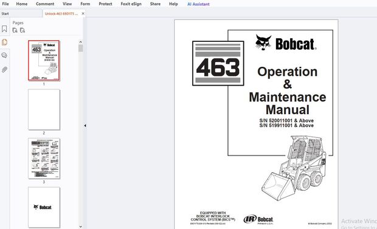Click the page number 2 label
The height and width of the screenshot is (229, 377).
point(44,133)
